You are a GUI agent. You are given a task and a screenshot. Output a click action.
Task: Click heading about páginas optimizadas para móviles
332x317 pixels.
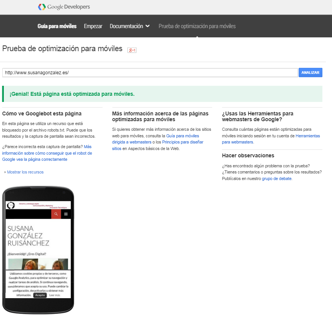click(x=160, y=117)
